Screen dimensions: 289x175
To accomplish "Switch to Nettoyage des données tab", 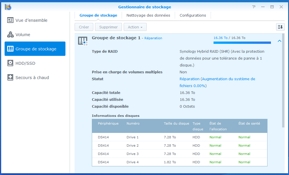I will (x=148, y=15).
